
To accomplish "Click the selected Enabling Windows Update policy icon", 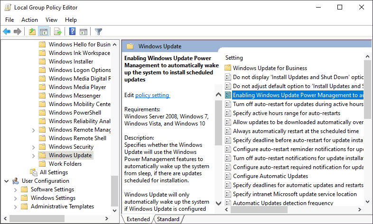I will [228, 95].
